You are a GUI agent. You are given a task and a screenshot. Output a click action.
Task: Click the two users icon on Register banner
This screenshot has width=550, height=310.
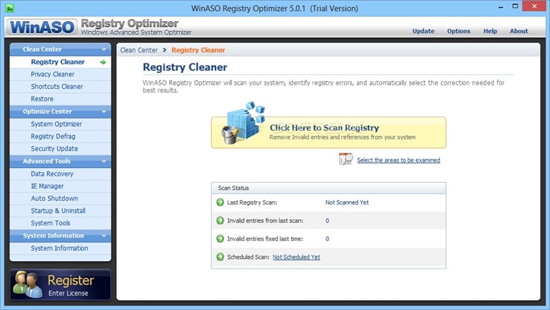(x=28, y=284)
